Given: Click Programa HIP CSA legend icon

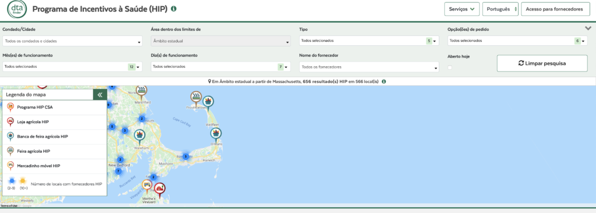Looking at the screenshot, I should point(10,107).
